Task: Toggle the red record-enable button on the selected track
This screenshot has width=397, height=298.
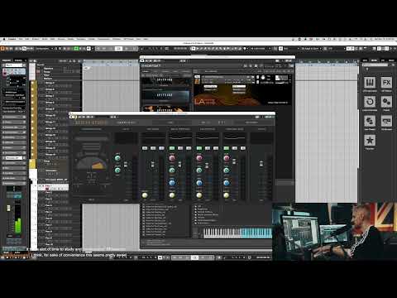Action: (x=47, y=189)
